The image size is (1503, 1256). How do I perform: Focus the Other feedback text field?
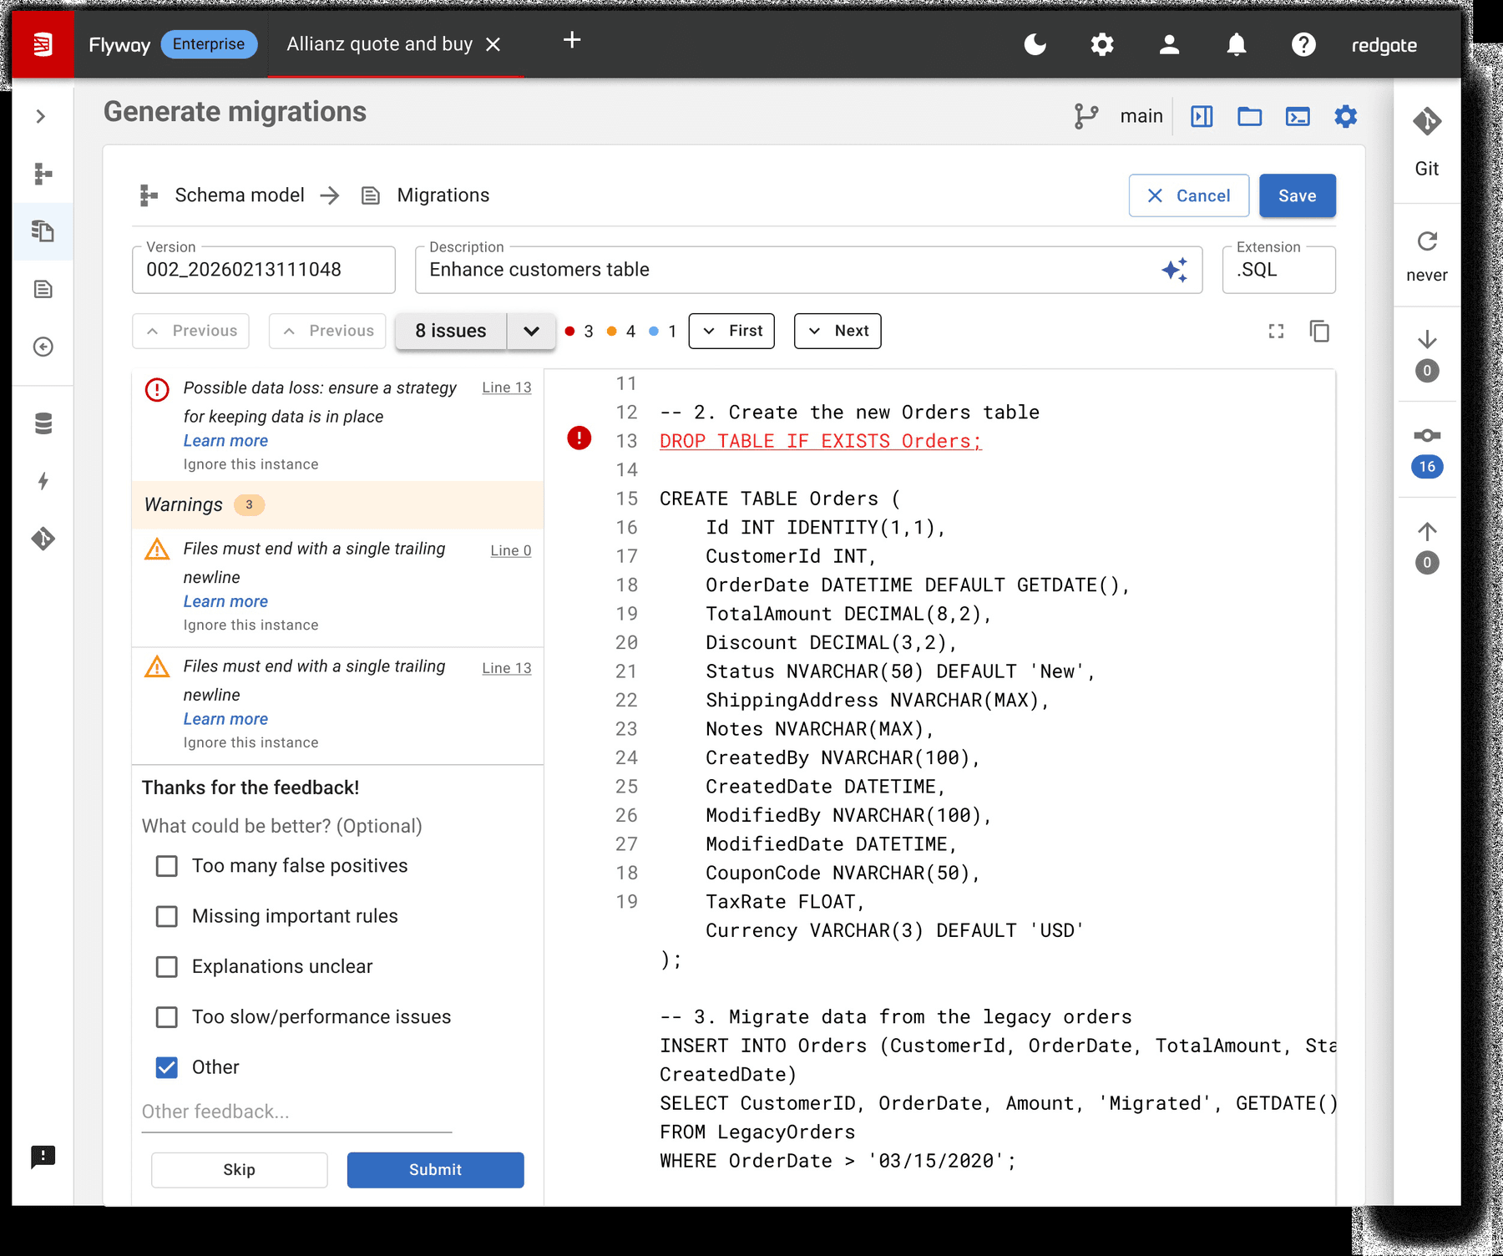pos(296,1112)
